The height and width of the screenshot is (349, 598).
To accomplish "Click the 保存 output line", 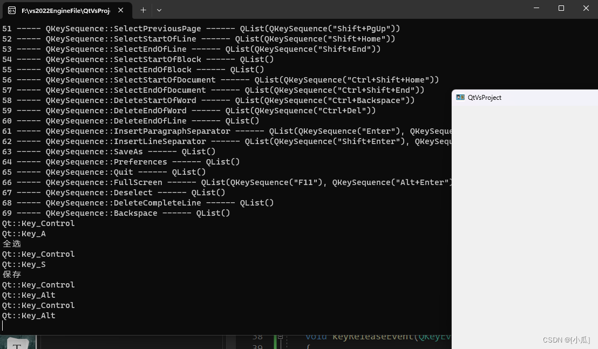I will pos(11,275).
